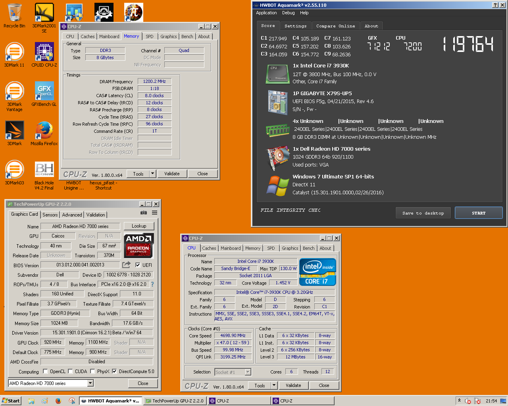
Task: Expand the Tools dropdown arrow in lower CPU-Z
Action: pos(274,385)
